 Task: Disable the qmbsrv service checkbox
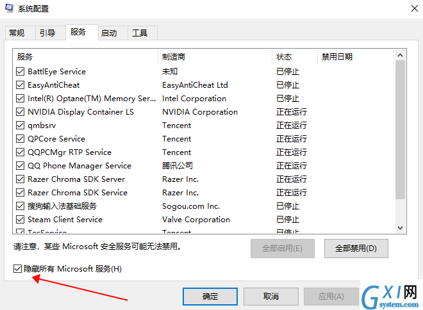(x=21, y=126)
